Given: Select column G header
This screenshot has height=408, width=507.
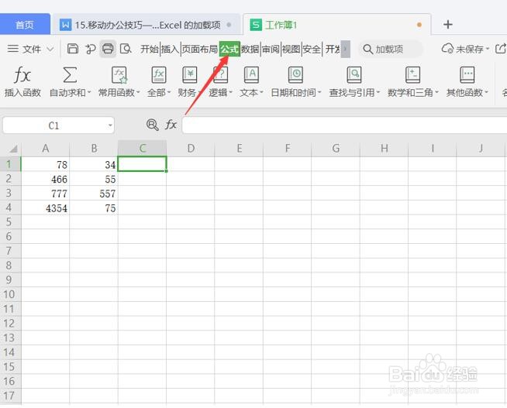Looking at the screenshot, I should point(336,149).
